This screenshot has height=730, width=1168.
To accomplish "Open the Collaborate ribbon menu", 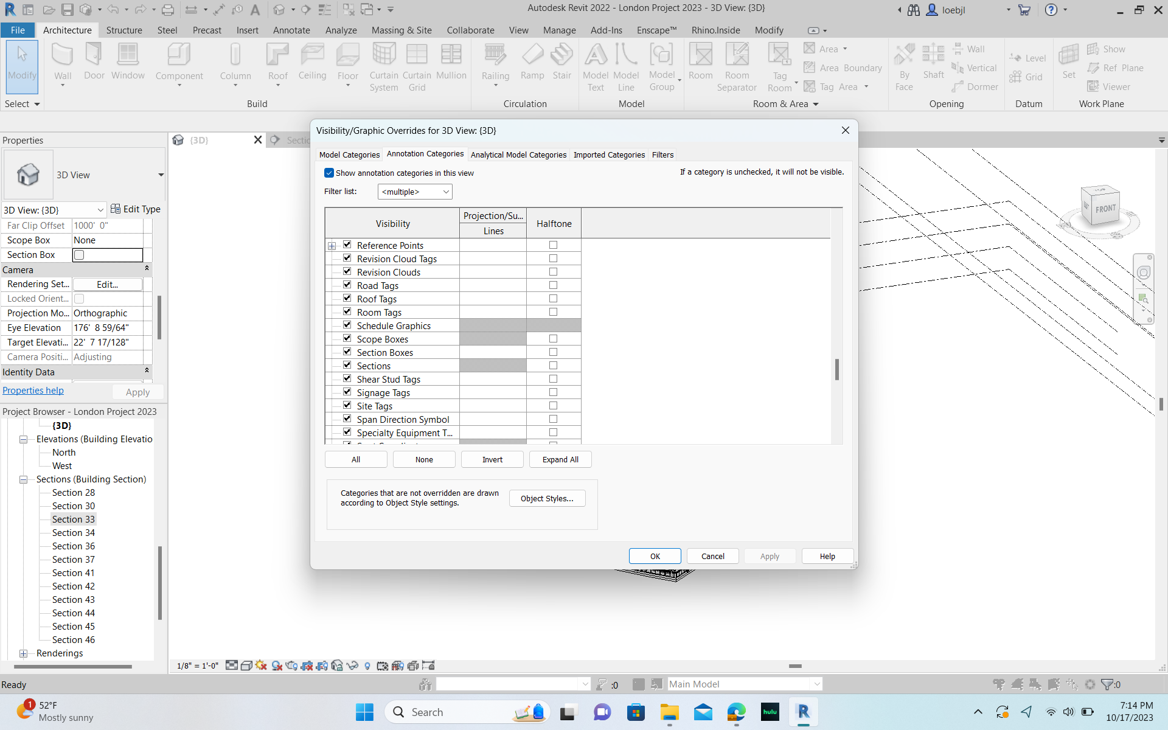I will 470,30.
